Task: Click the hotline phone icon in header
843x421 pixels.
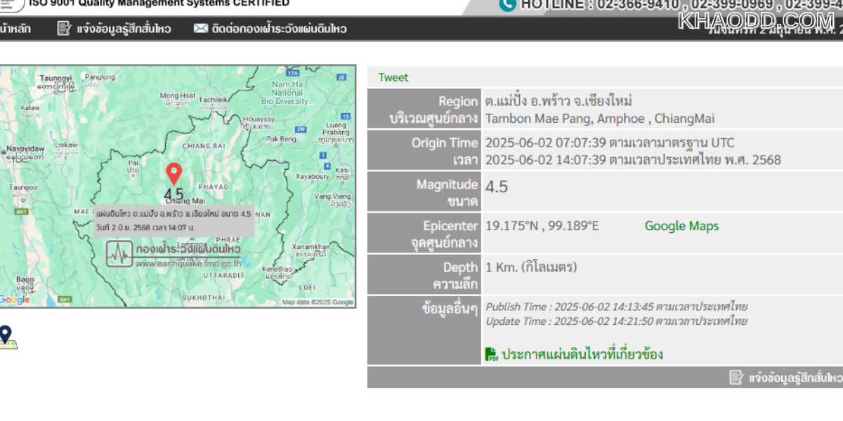Action: point(507,4)
